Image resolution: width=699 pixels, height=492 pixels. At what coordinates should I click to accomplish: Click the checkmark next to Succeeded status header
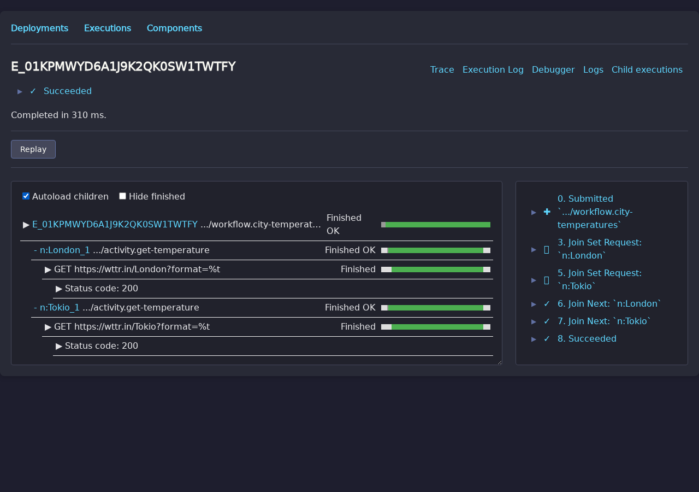(x=33, y=91)
